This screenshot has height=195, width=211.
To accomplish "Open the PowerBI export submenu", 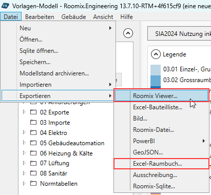I will pyautogui.click(x=162, y=141).
